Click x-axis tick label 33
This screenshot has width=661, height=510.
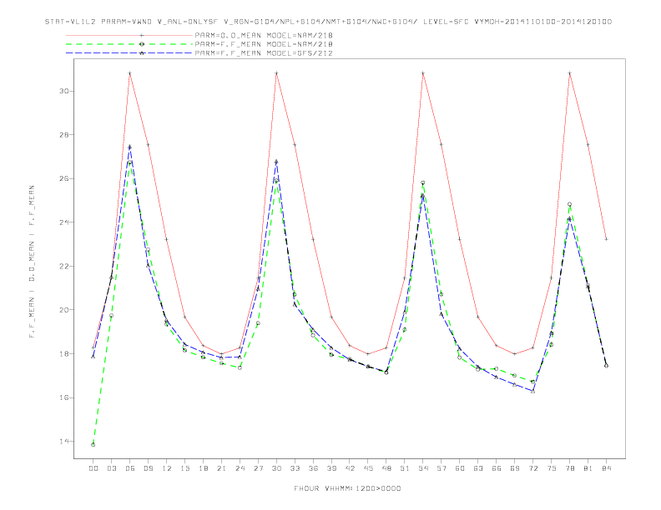[295, 468]
